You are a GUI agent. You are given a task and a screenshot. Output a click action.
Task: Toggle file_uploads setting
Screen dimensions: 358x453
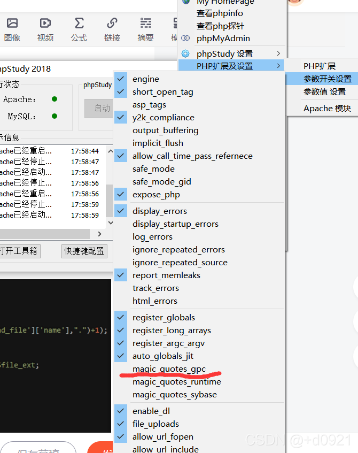click(199, 424)
